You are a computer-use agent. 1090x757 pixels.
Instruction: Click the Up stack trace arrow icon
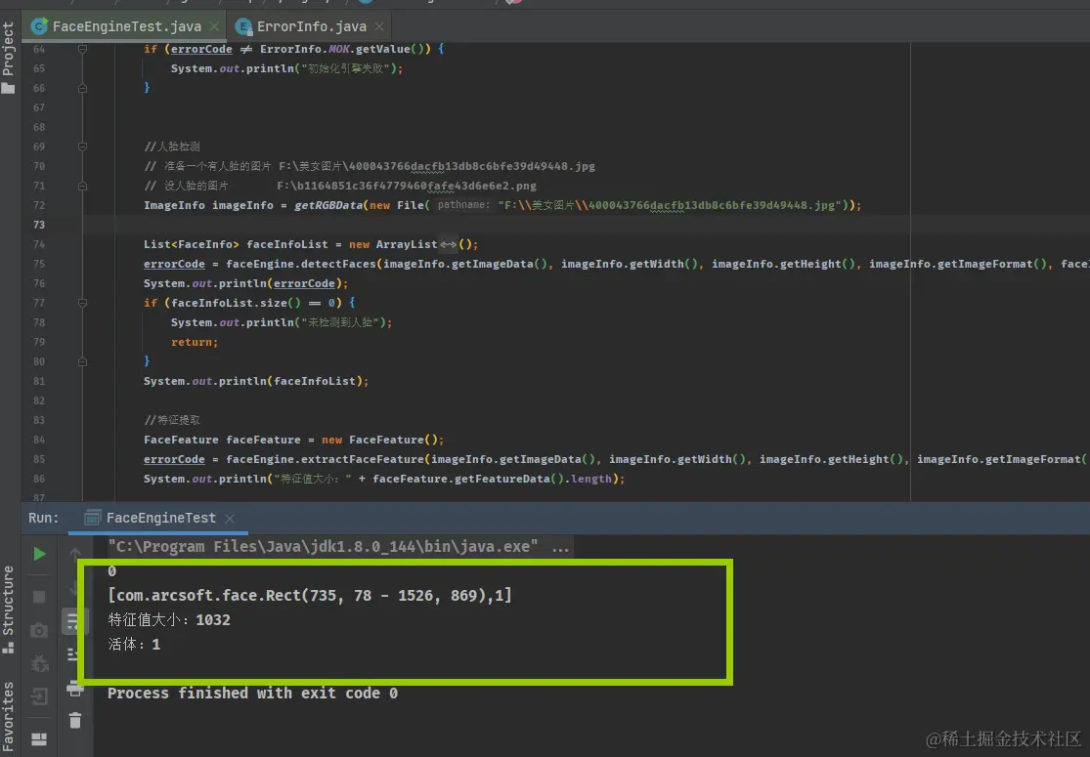coord(75,554)
